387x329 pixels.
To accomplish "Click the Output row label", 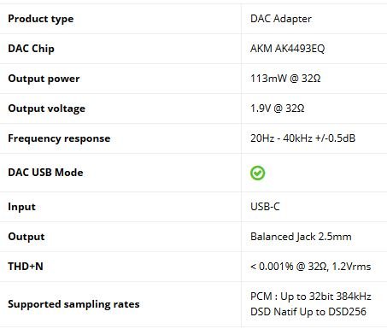I will [x=26, y=237].
